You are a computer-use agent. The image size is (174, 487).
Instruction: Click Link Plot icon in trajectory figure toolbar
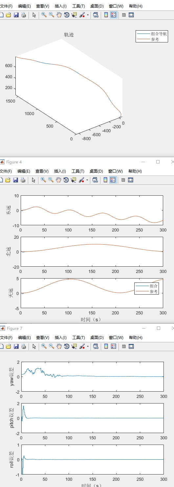pyautogui.click(x=96, y=15)
